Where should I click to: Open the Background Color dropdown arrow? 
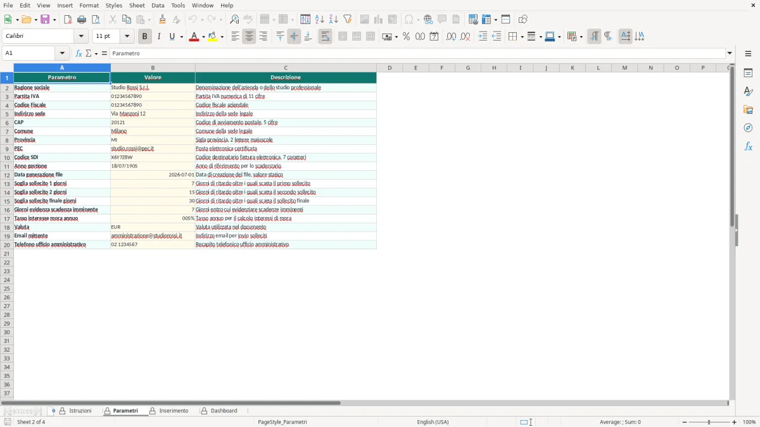tap(222, 37)
